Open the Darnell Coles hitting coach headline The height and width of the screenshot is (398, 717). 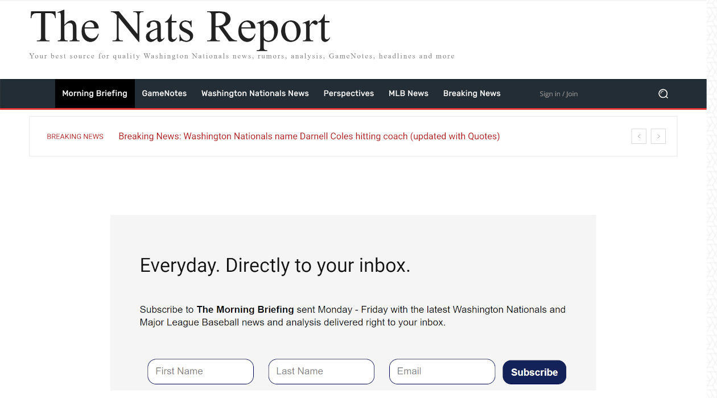click(x=309, y=136)
